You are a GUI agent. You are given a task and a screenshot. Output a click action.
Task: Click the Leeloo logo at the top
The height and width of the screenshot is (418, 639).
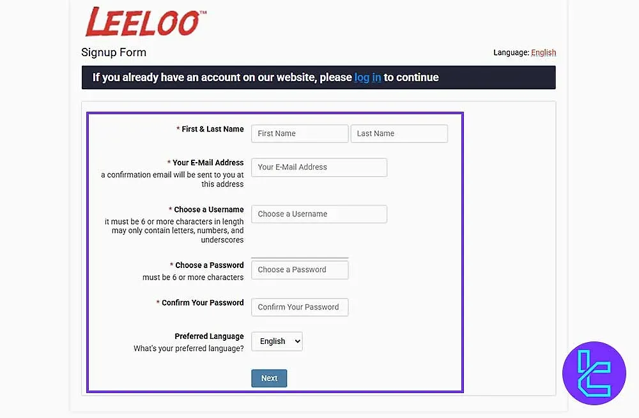pyautogui.click(x=144, y=21)
